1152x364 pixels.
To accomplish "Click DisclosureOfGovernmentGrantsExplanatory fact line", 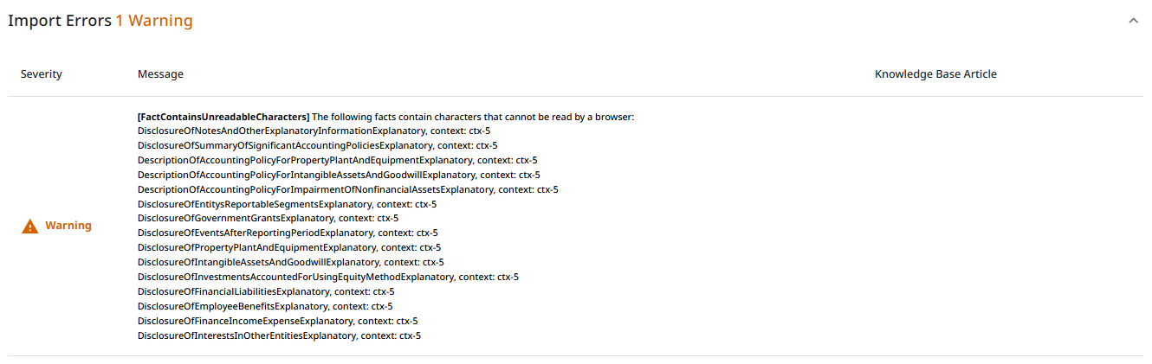I will 268,219.
